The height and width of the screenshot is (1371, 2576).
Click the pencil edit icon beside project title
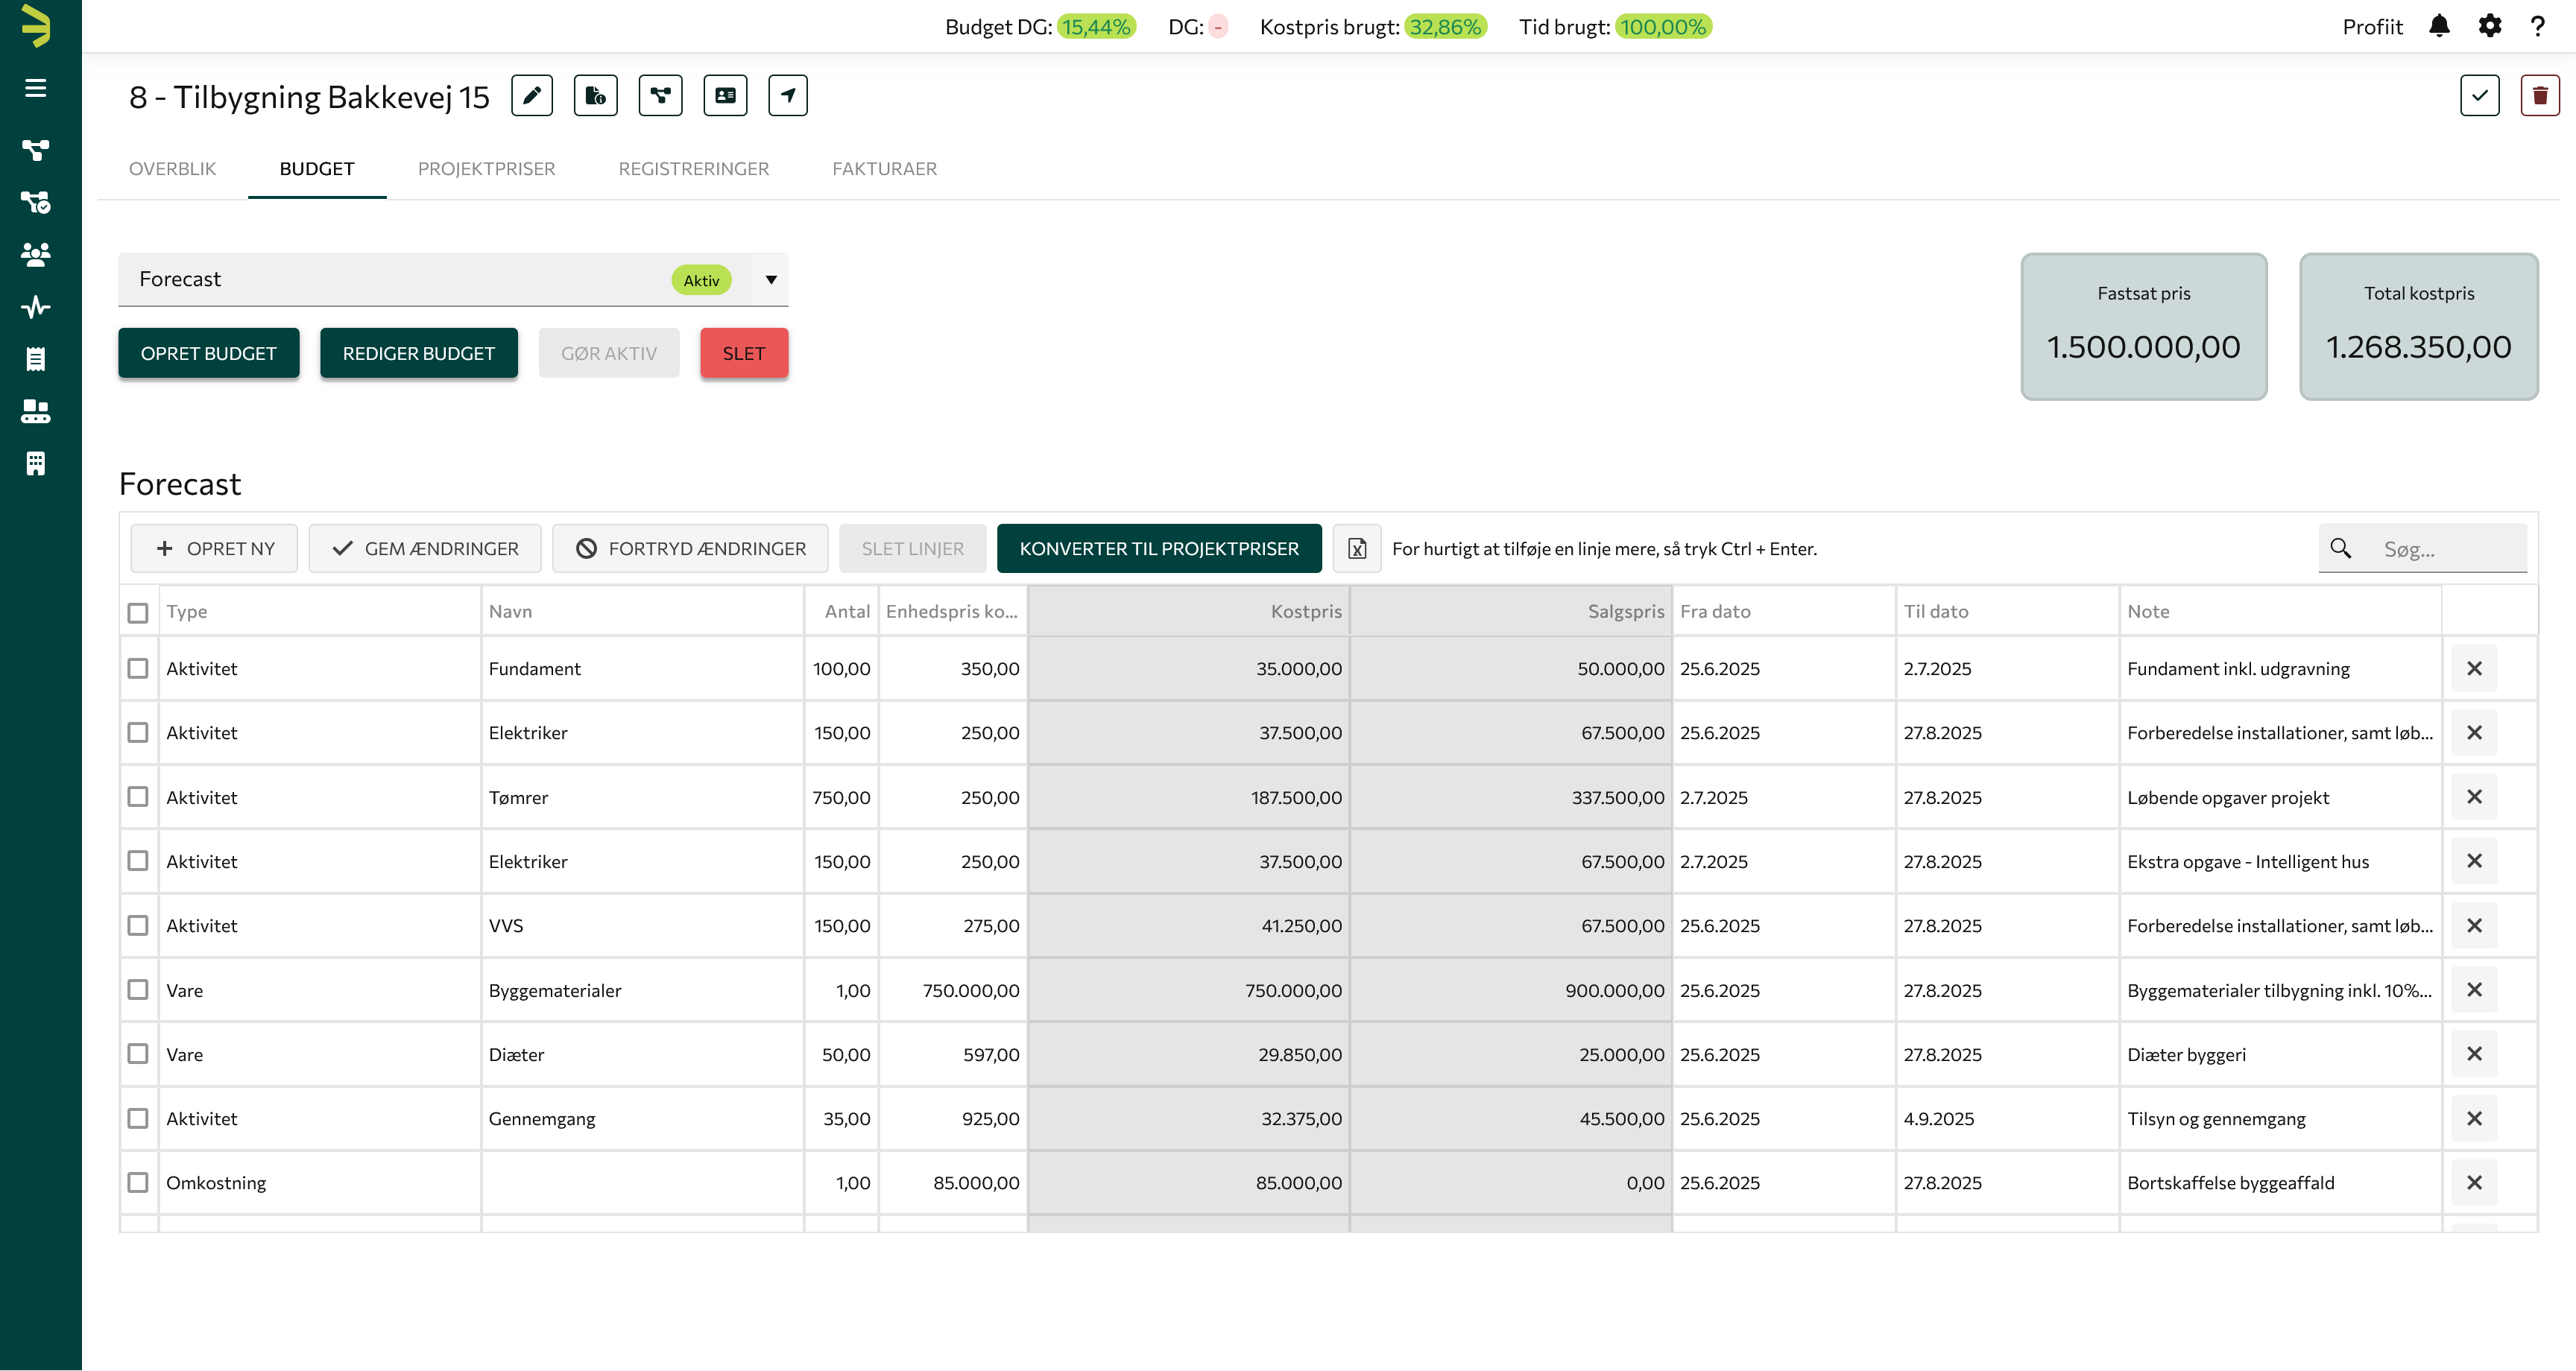532,96
